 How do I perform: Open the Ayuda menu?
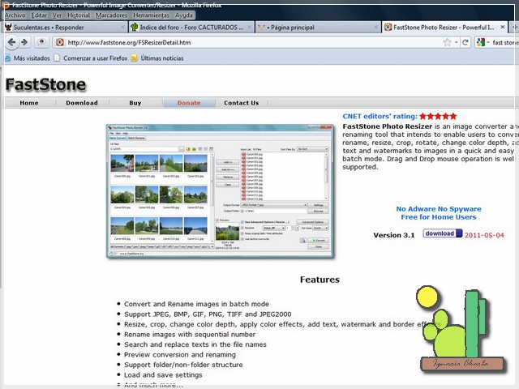pos(184,15)
